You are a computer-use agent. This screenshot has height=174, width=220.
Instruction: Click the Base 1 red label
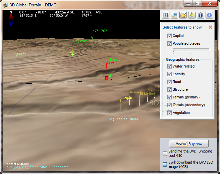(111, 62)
